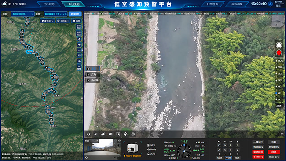The height and width of the screenshot is (161, 286).
Task: Open the flight route selection dropdown
Action: (55, 14)
